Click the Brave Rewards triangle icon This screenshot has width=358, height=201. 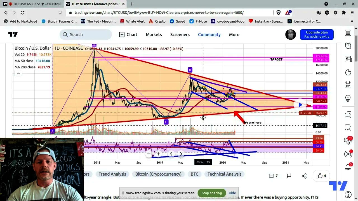point(288,13)
